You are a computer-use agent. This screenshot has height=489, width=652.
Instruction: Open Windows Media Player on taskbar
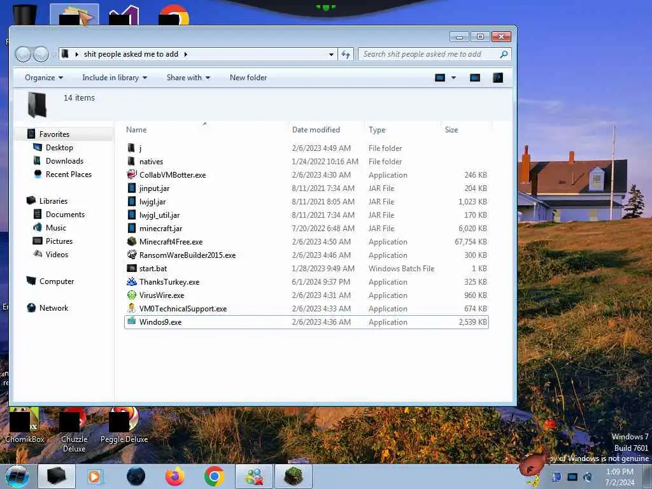click(94, 476)
